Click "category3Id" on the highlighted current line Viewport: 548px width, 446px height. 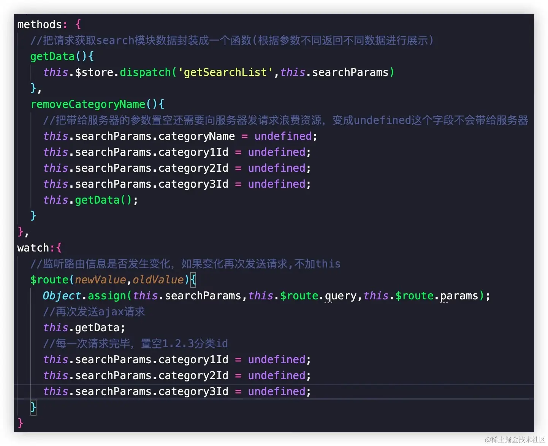coord(193,392)
